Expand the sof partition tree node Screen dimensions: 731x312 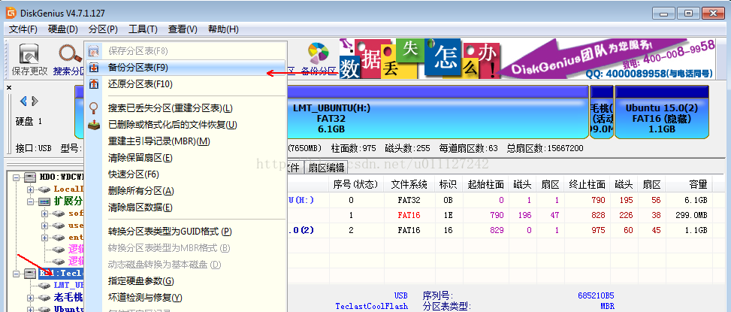(45, 214)
